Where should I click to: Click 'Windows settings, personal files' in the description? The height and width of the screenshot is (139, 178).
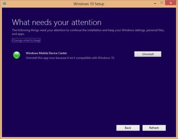143,30
